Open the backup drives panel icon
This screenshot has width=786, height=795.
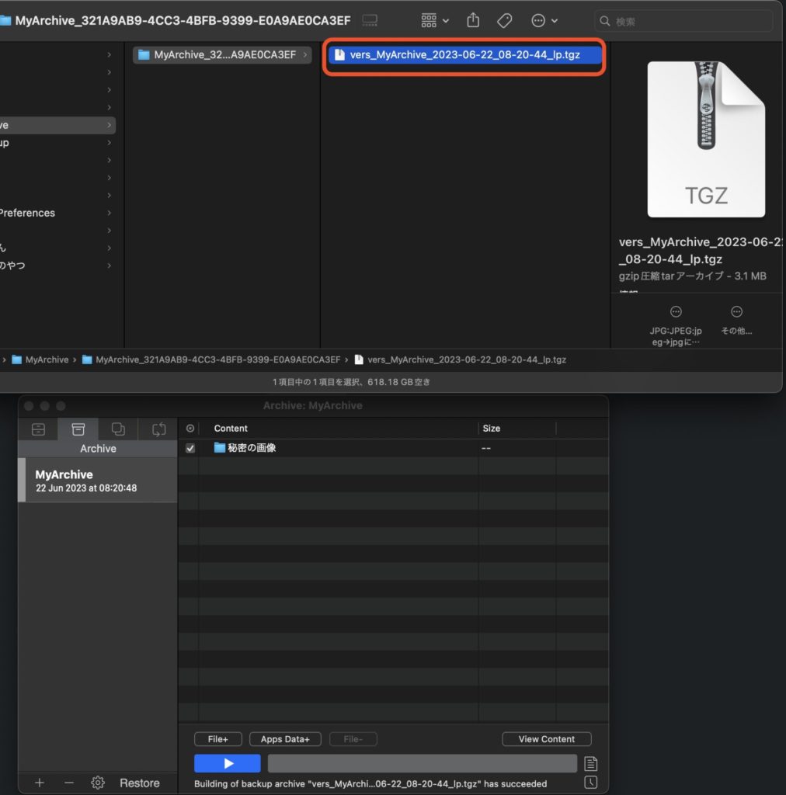point(38,429)
